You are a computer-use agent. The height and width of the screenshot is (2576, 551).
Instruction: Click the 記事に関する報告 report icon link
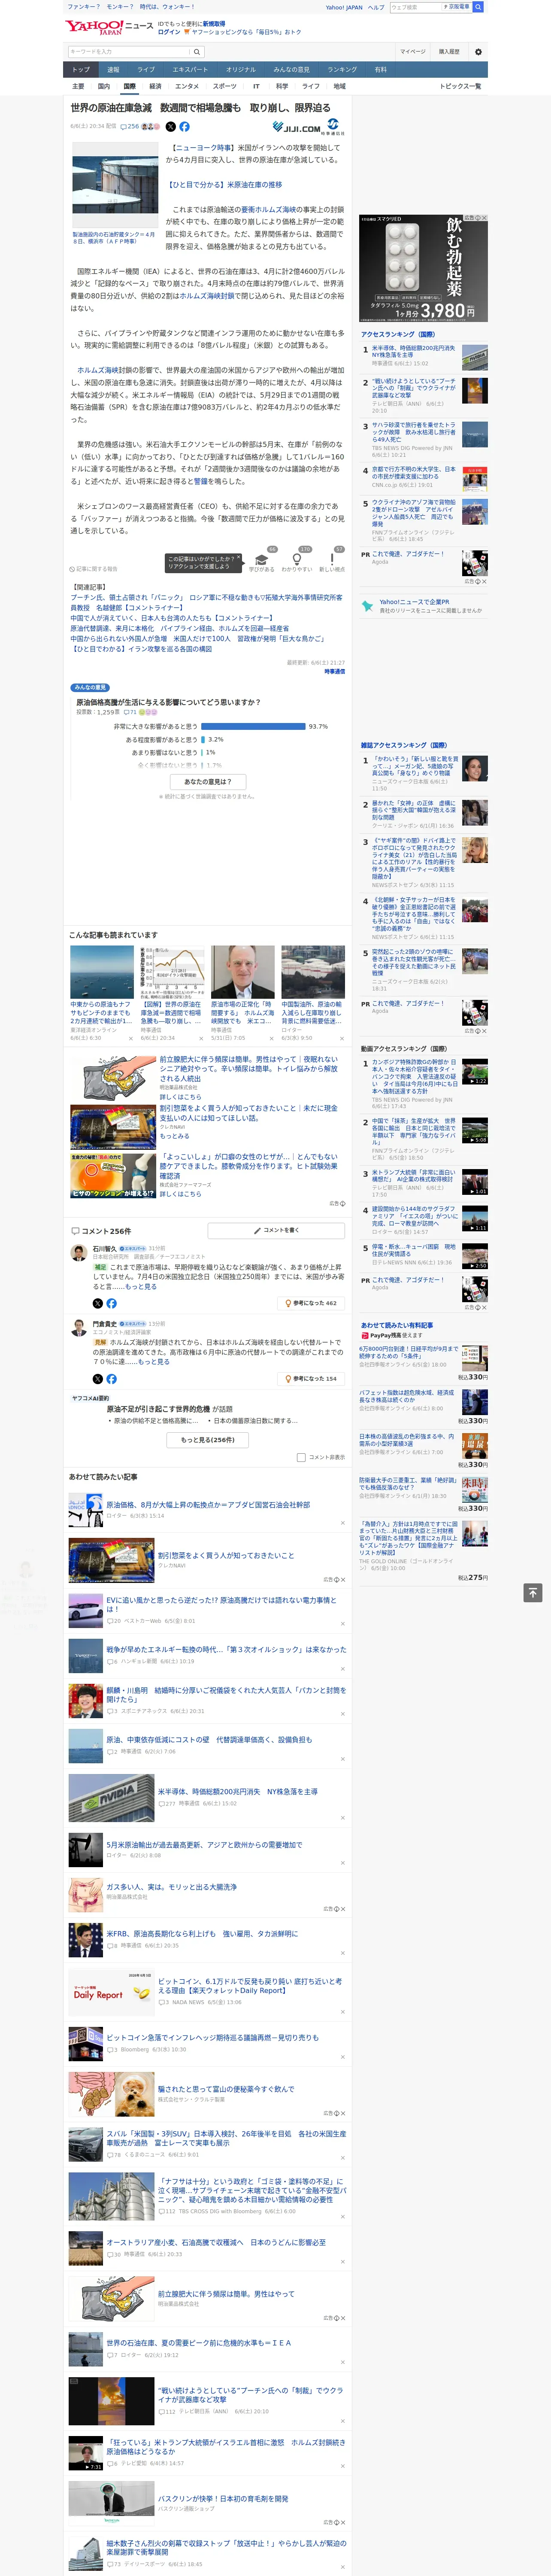point(94,569)
